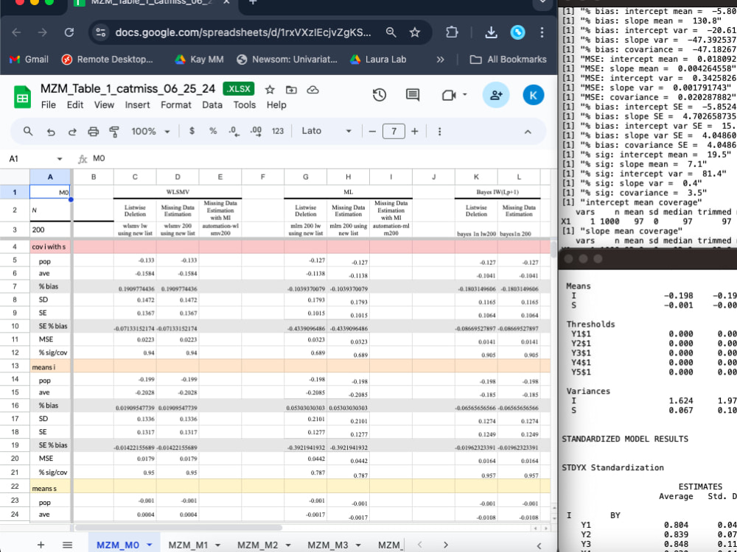Open the View menu
This screenshot has height=552, width=737.
(x=104, y=105)
